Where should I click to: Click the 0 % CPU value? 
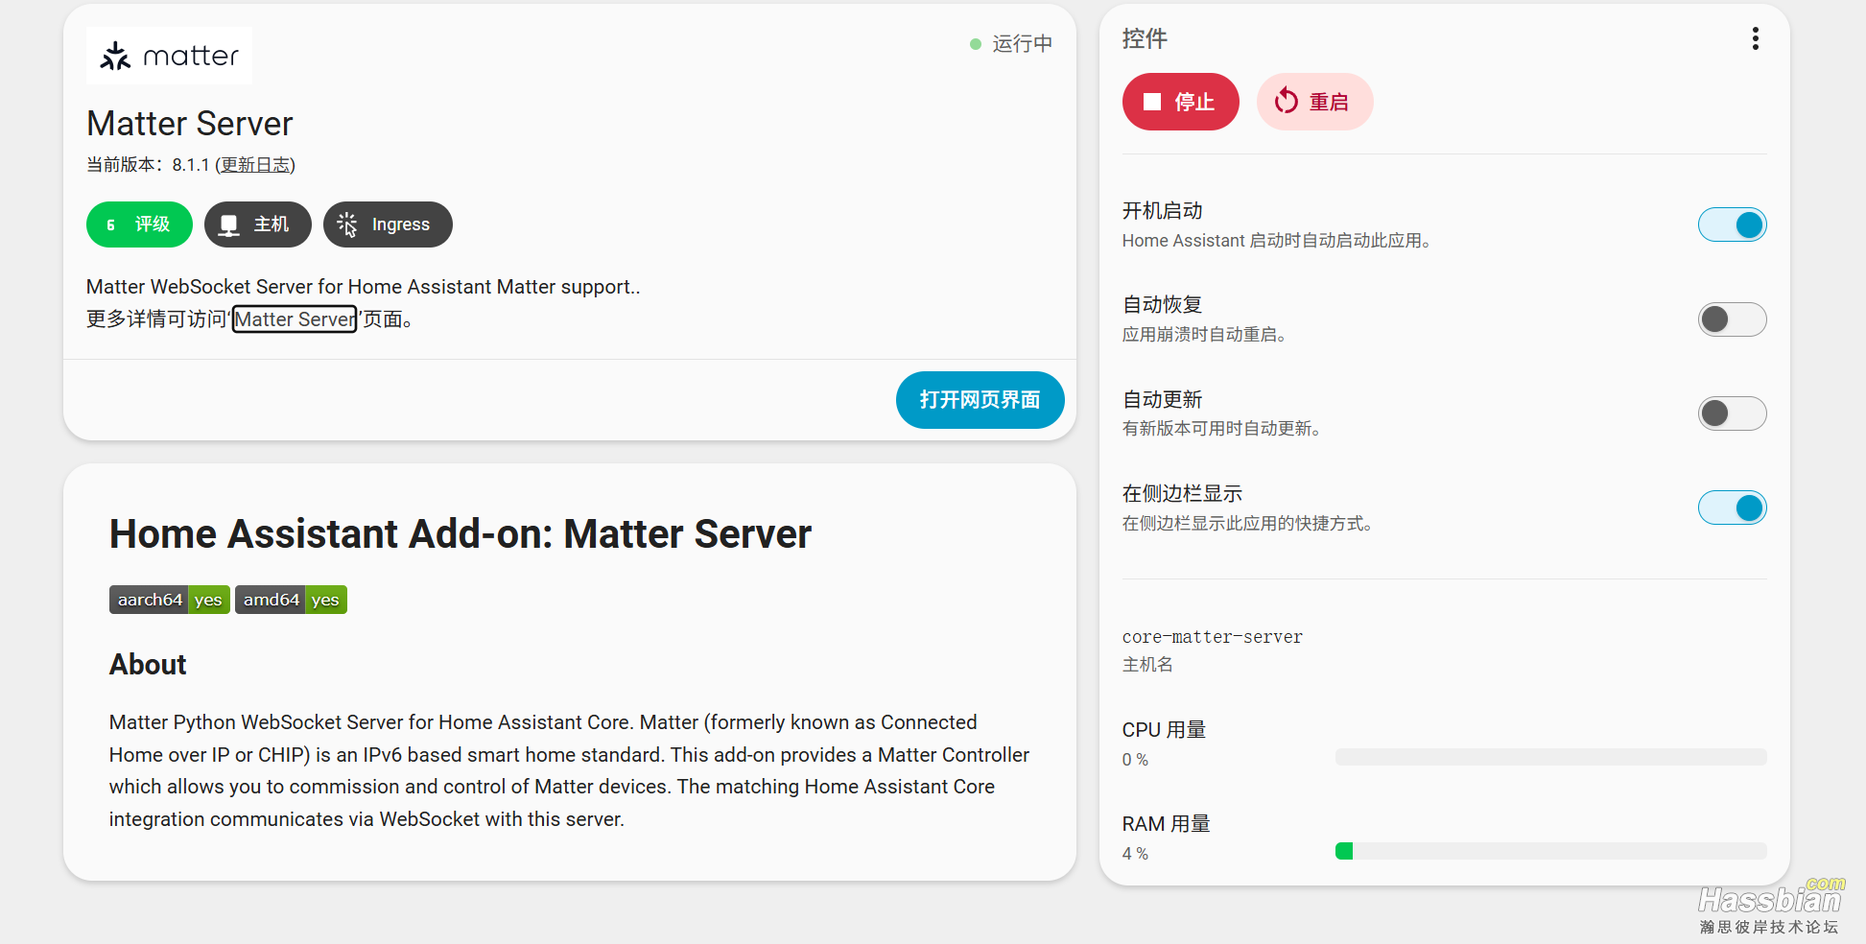pyautogui.click(x=1135, y=760)
